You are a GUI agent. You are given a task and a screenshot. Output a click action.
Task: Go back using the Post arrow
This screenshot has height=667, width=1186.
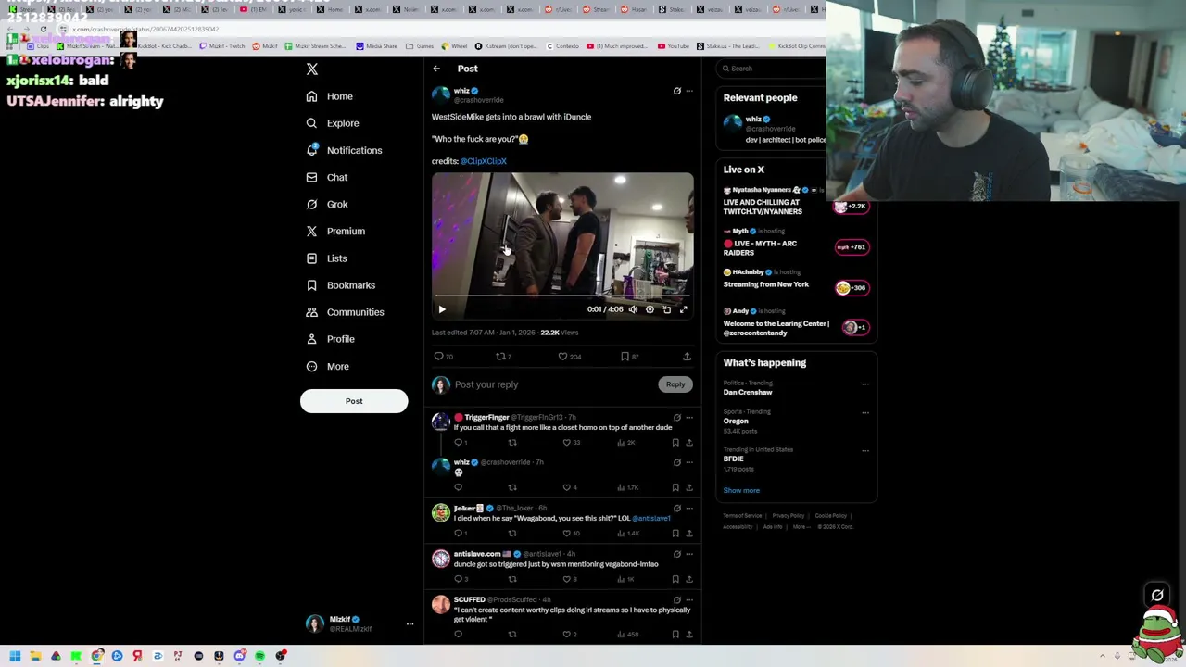point(436,69)
